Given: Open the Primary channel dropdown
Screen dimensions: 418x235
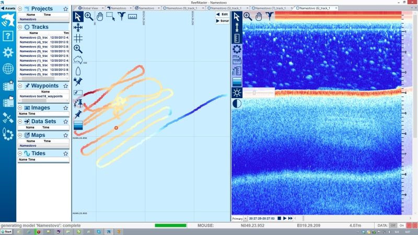Looking at the screenshot, I should coord(245,218).
